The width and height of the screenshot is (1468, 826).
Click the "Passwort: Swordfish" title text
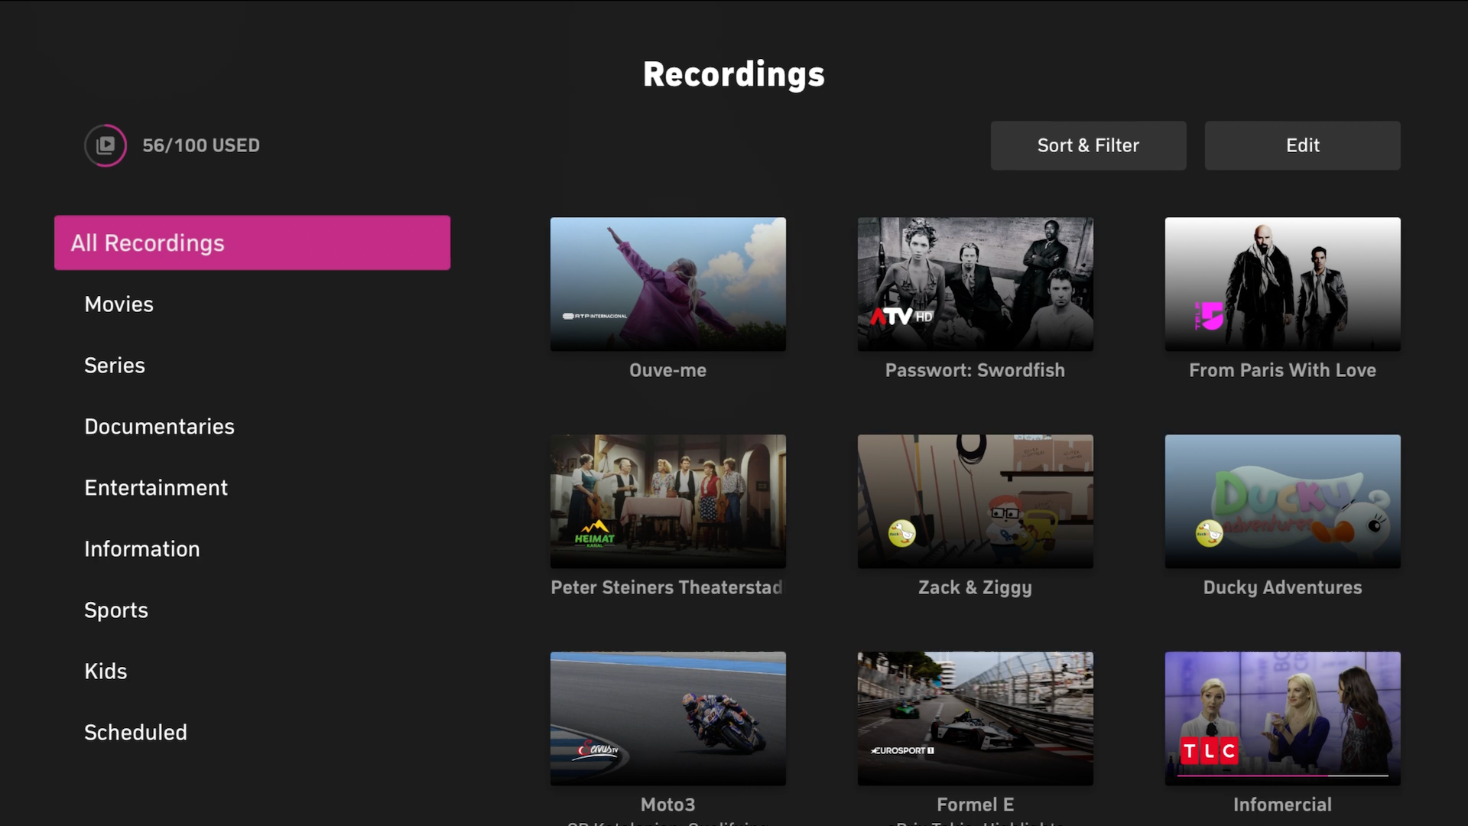(975, 370)
